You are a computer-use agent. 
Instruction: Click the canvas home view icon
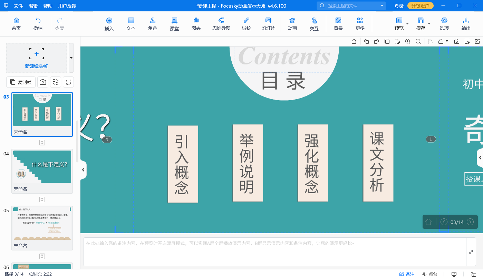354,41
